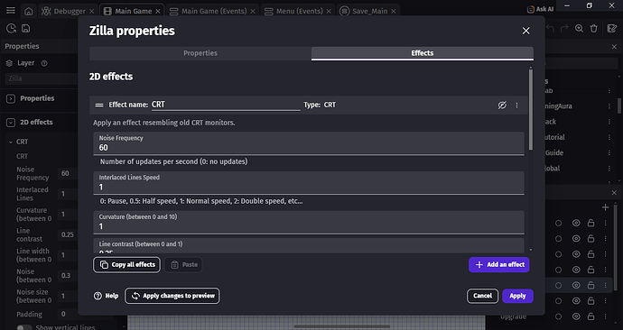Select the Effects tab in dialog
Viewport: 623px width, 330px height.
pyautogui.click(x=423, y=53)
